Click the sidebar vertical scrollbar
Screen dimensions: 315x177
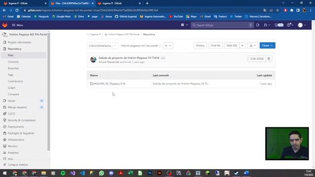[49, 91]
